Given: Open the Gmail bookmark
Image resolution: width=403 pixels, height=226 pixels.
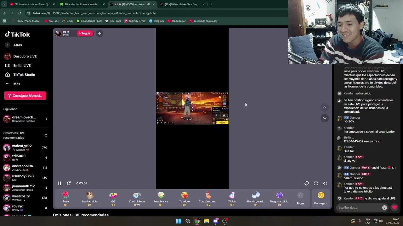Looking at the screenshot, I should (x=68, y=21).
